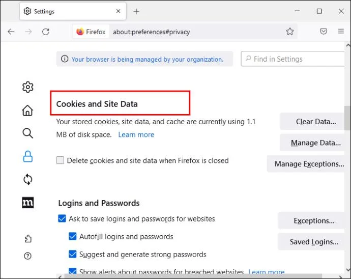Click the forward navigation arrow

tap(28, 32)
